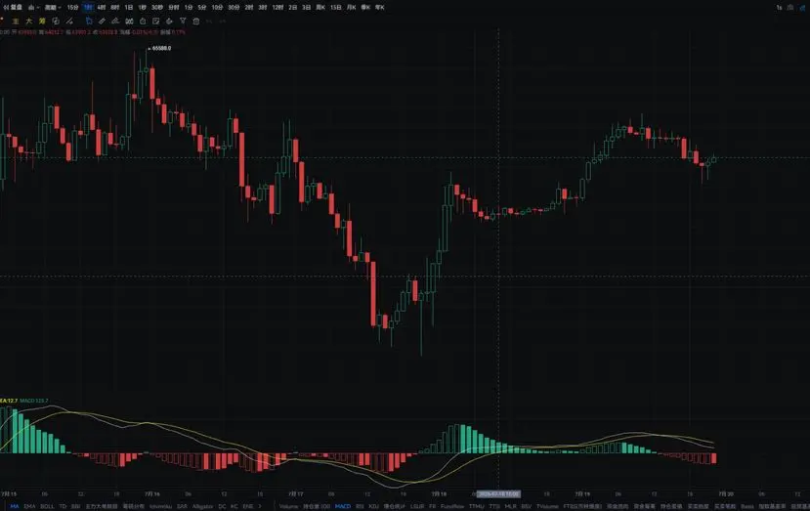Click the 筹 chip distribution icon
This screenshot has width=810, height=511.
42,21
